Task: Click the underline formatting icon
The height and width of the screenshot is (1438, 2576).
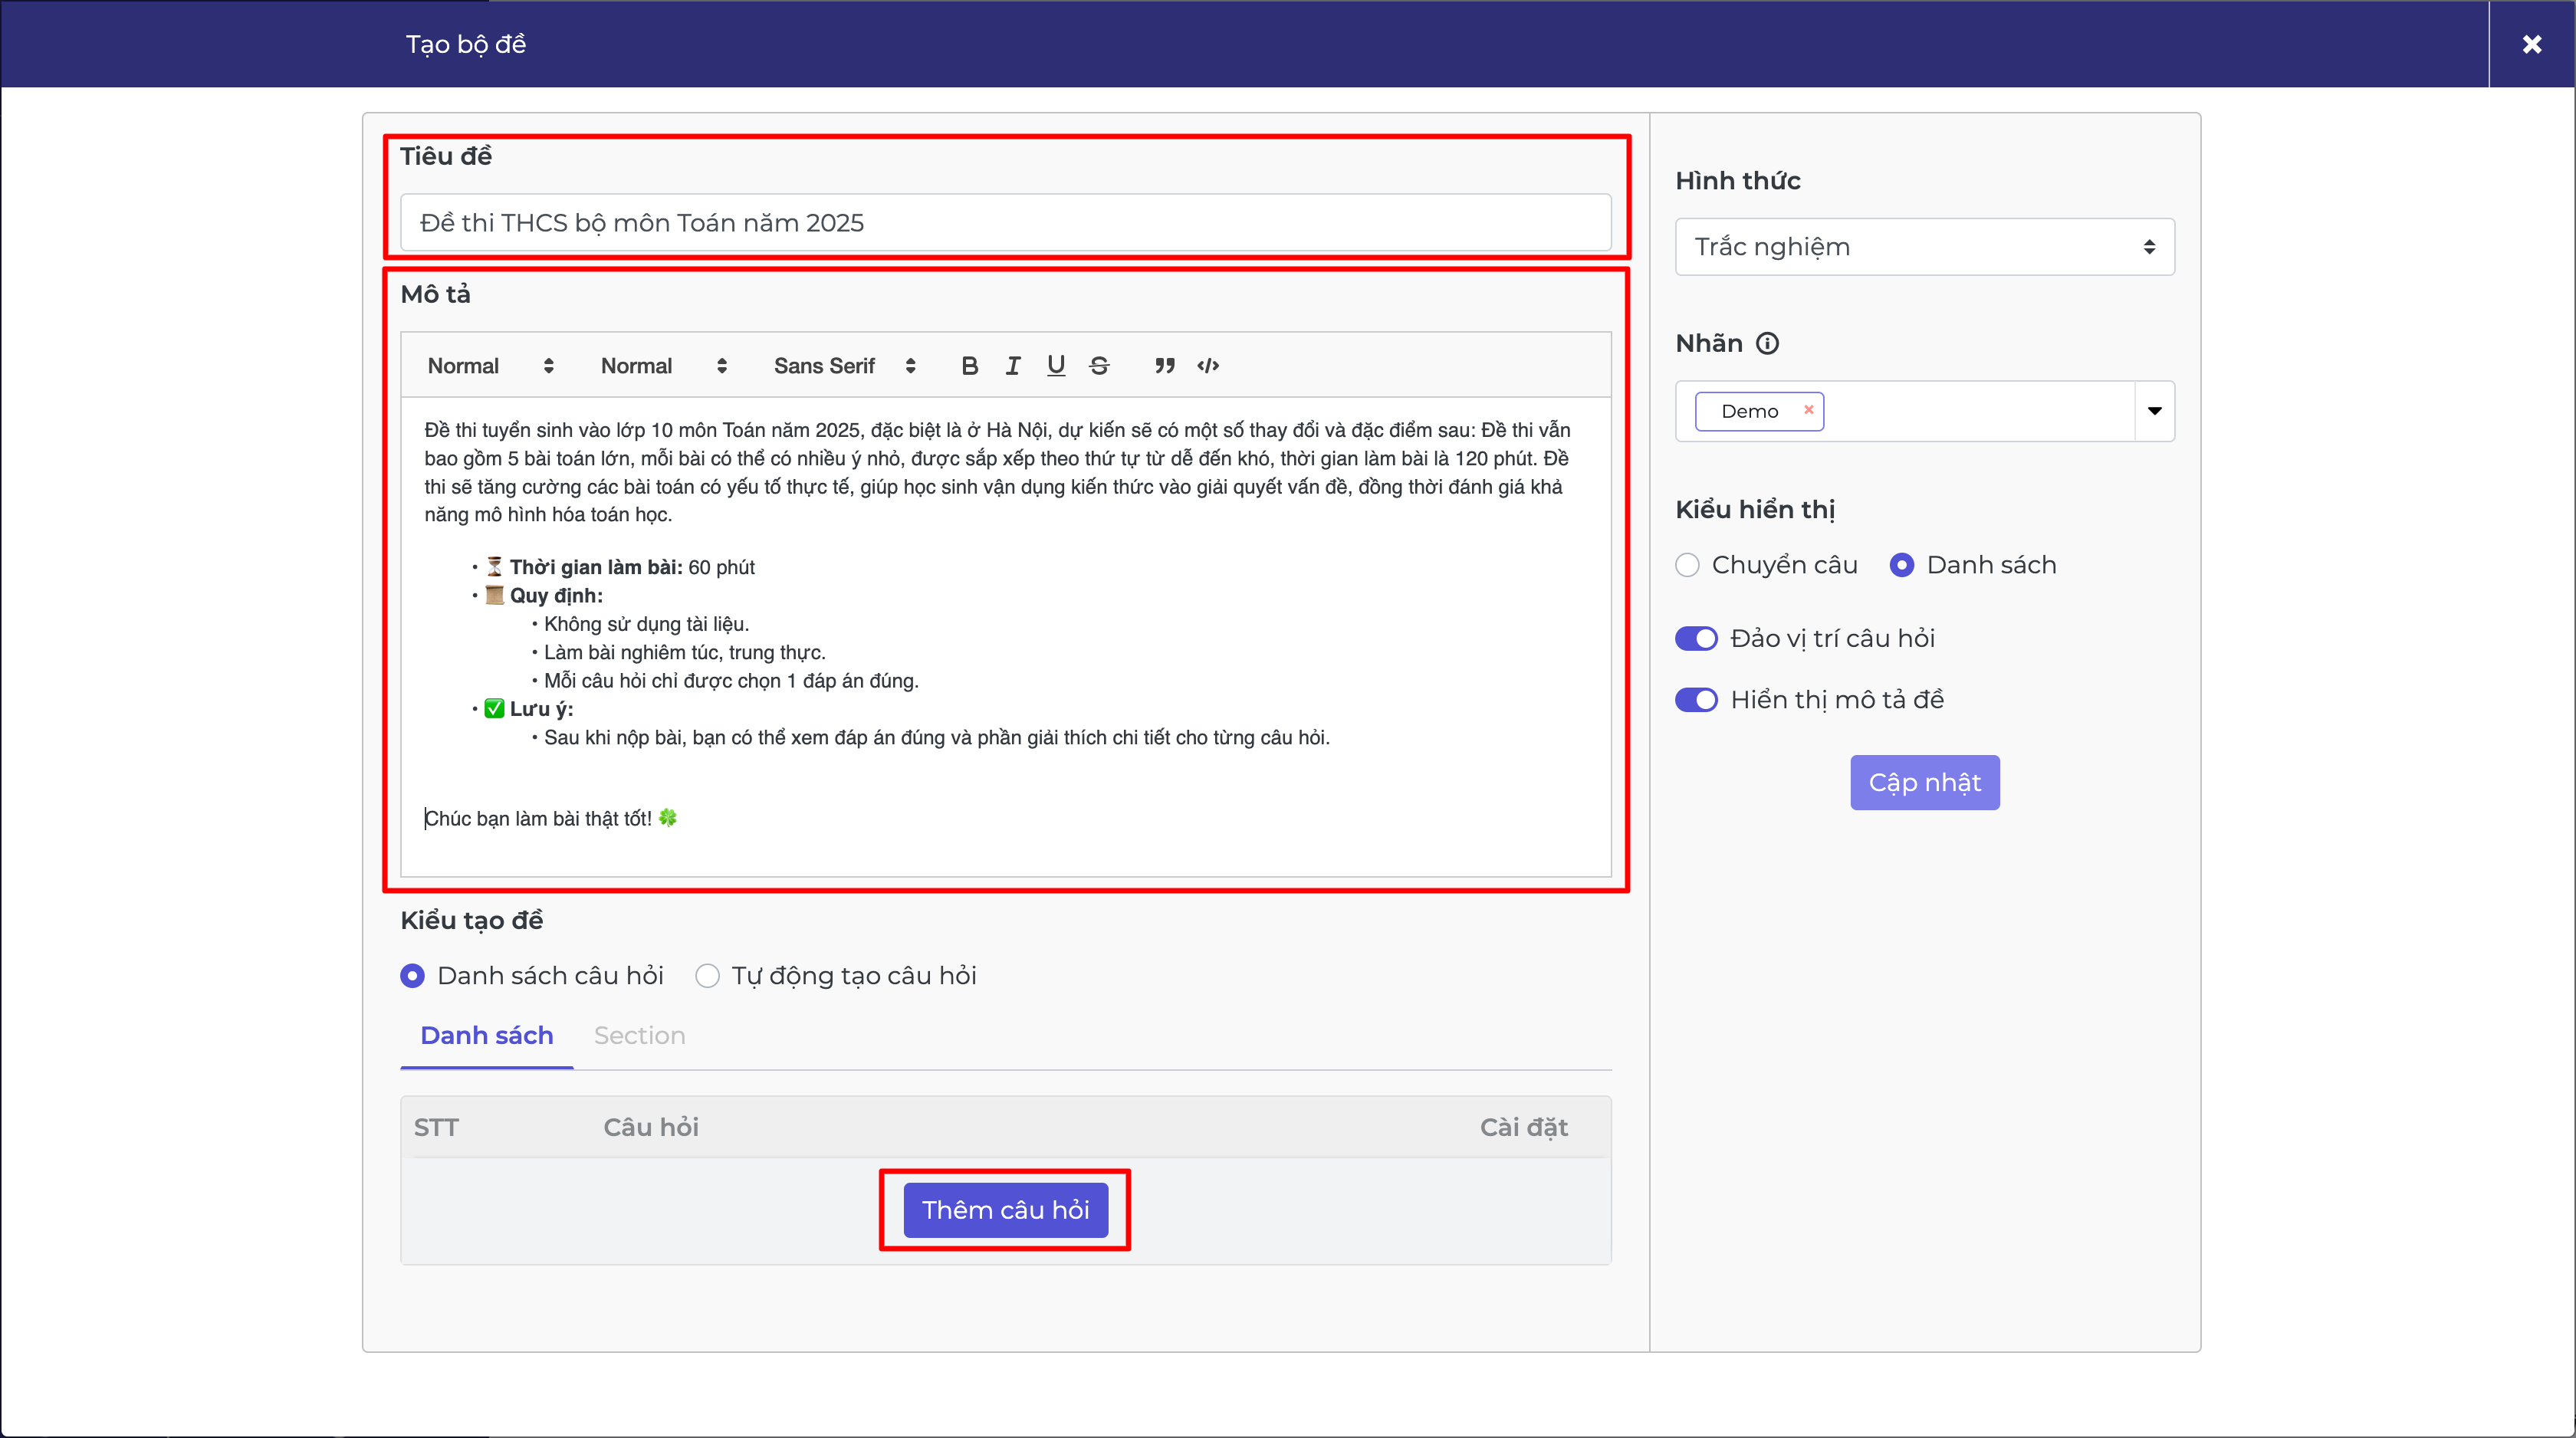Action: click(x=1056, y=366)
